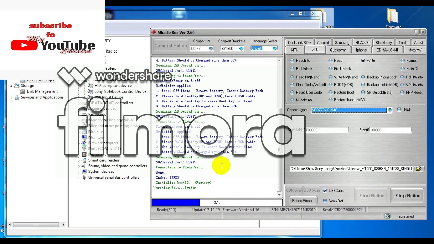Viewport: 434px width, 244px height.
Task: Click the Sony Notebook Control Device icon
Action: coord(90,91)
